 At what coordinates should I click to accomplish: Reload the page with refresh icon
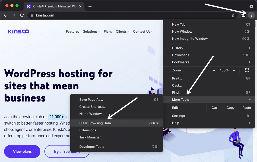22,15
